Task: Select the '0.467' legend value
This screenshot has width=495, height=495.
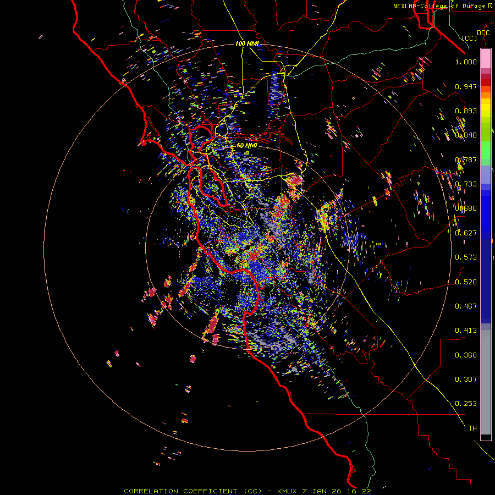Action: coord(466,306)
